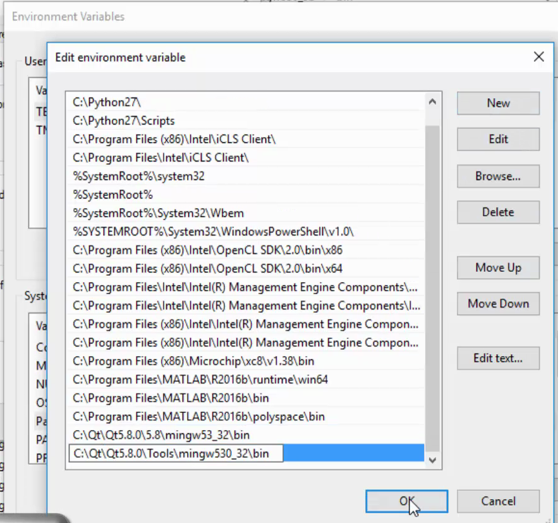Screen dimensions: 558x523
Task: Dismiss the dialog via Cancel
Action: [x=498, y=501]
